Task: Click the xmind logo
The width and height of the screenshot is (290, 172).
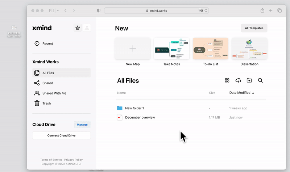Action: pos(42,28)
